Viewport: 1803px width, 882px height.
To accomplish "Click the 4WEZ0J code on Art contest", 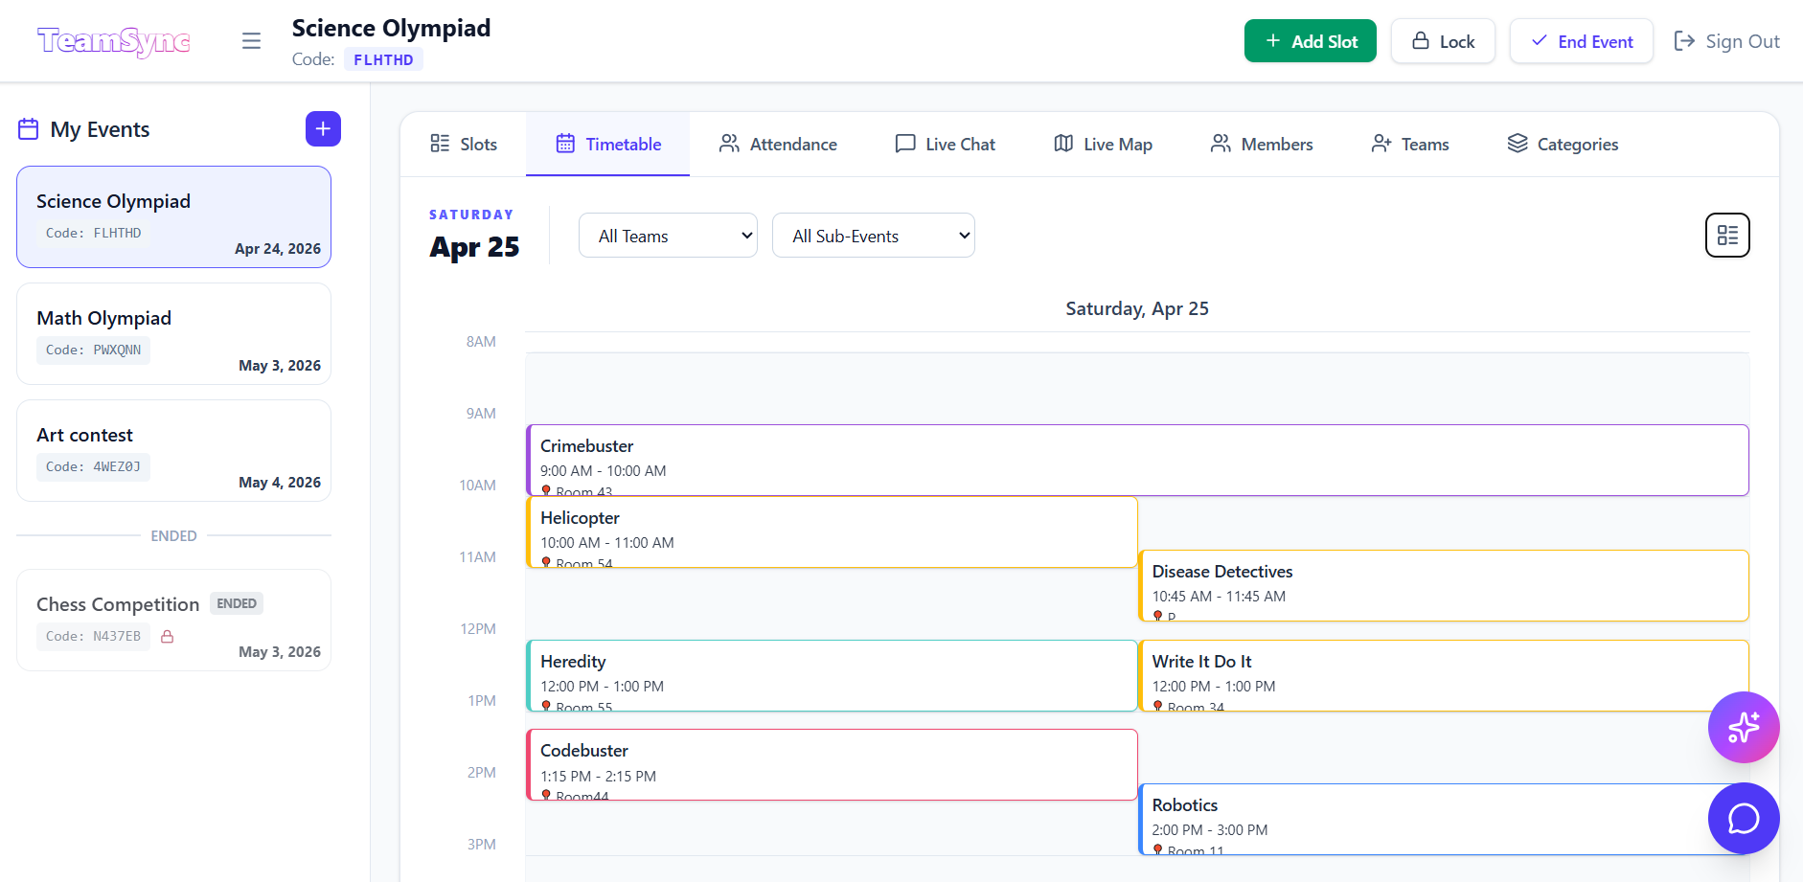I will tap(93, 467).
